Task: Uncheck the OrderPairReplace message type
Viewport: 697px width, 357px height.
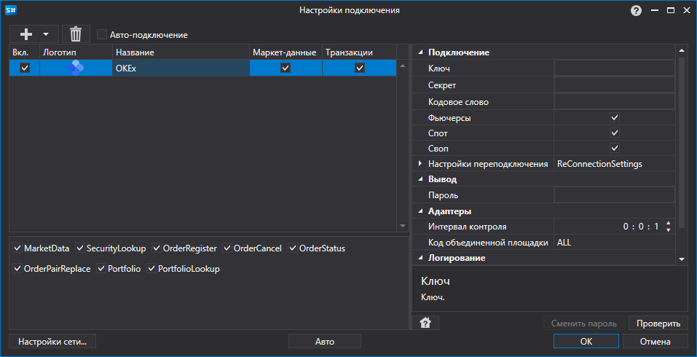Action: (17, 269)
